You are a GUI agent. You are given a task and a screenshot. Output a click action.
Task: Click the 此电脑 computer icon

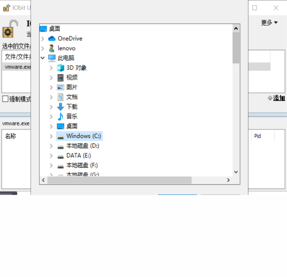52,58
